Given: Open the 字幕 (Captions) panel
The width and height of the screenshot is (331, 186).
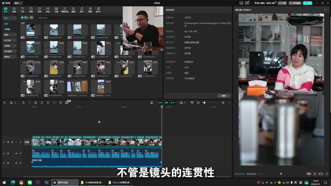Looking at the screenshot, I should (x=56, y=10).
